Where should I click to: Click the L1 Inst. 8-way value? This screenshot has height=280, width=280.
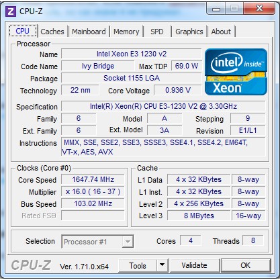click(248, 191)
